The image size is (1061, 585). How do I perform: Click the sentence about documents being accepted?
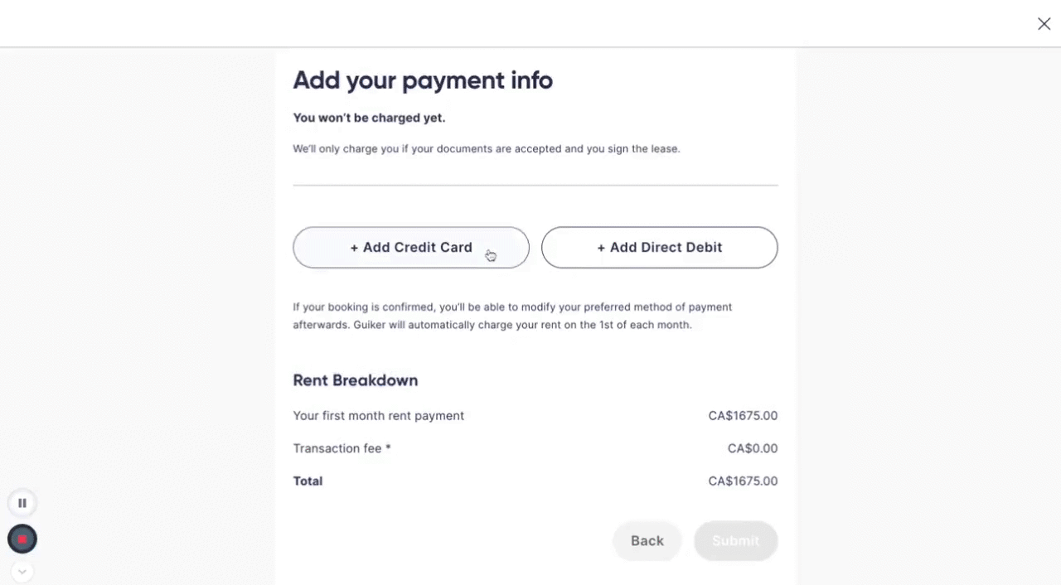coord(486,149)
